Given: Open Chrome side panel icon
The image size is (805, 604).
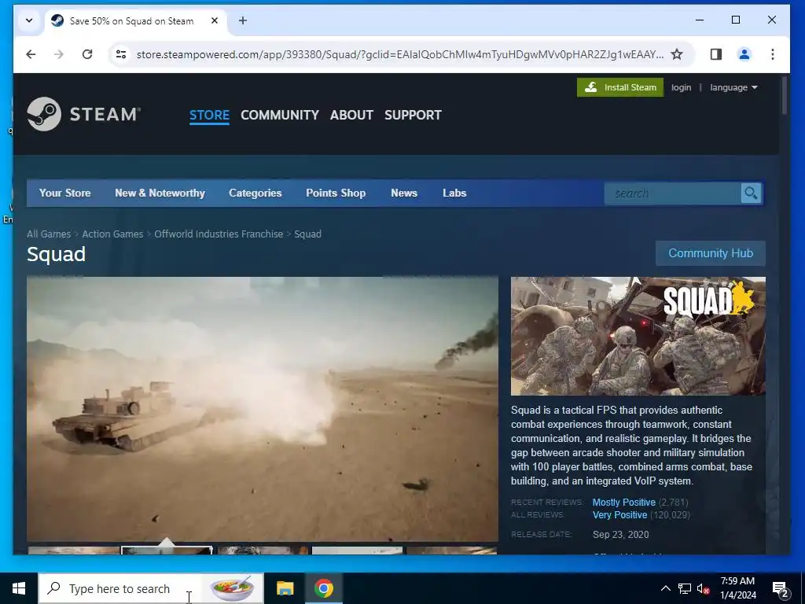Looking at the screenshot, I should coord(715,54).
